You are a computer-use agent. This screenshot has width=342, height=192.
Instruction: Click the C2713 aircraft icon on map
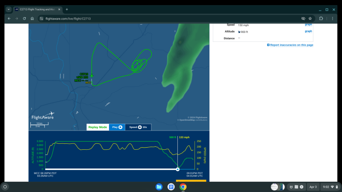click(x=92, y=76)
